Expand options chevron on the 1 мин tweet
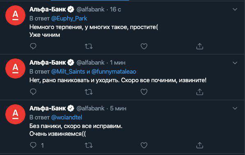The width and height of the screenshot is (245, 155). click(235, 63)
